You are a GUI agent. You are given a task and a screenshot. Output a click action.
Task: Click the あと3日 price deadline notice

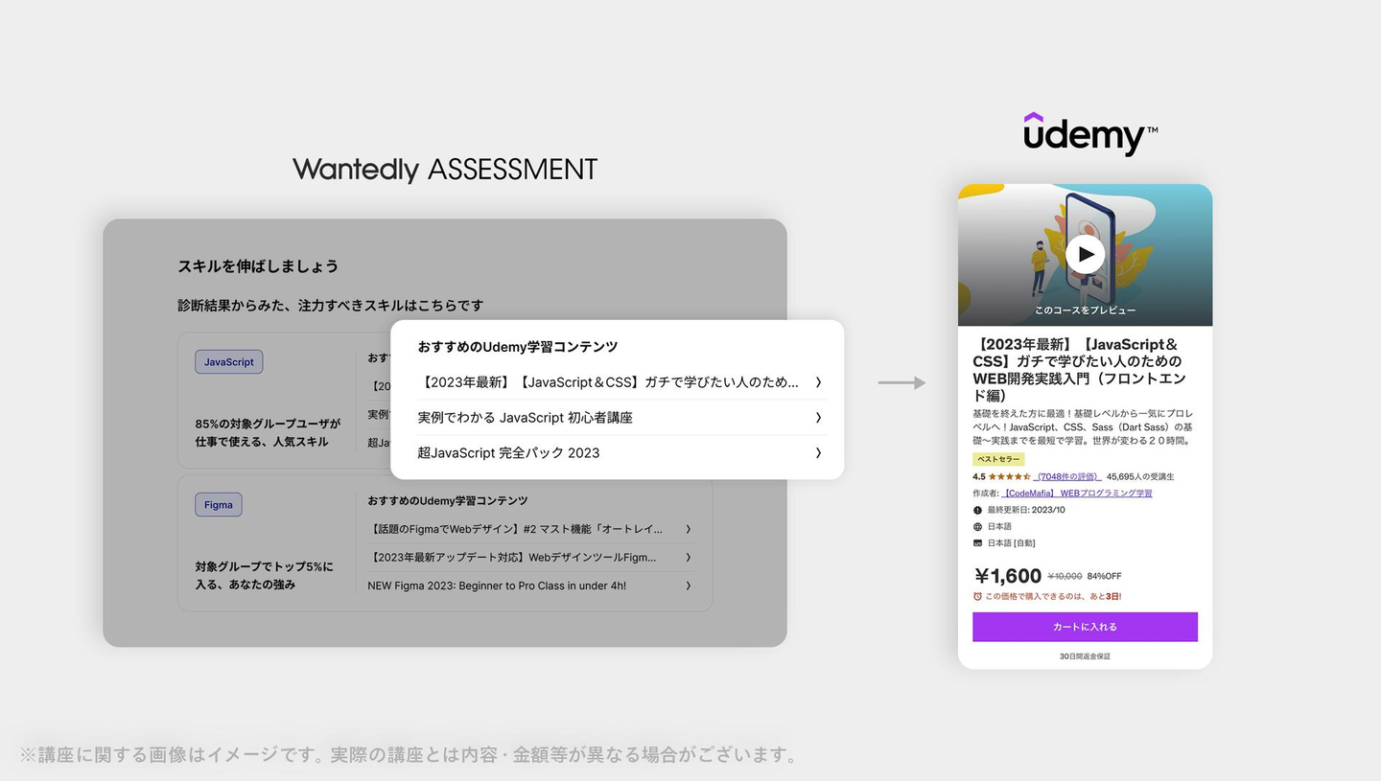tap(1053, 596)
